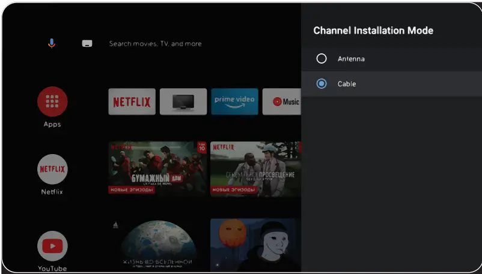Open the round YouTube channel icon

(52, 246)
